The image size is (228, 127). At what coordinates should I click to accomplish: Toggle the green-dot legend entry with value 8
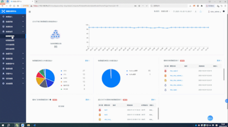(x=64, y=89)
